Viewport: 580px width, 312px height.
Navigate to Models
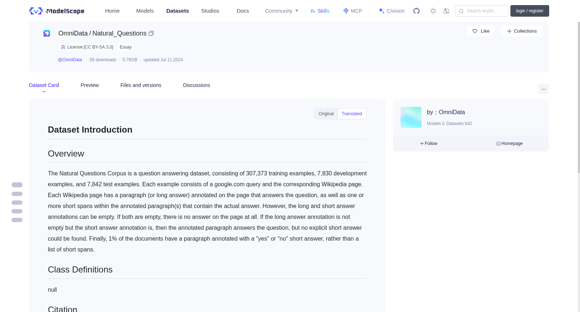(x=145, y=11)
